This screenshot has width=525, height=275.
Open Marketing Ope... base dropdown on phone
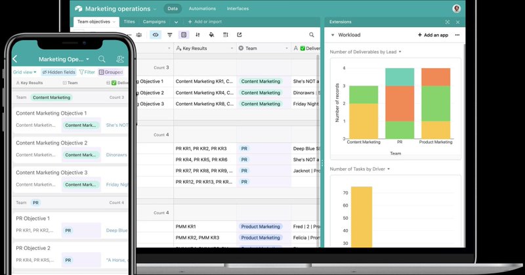(64, 59)
